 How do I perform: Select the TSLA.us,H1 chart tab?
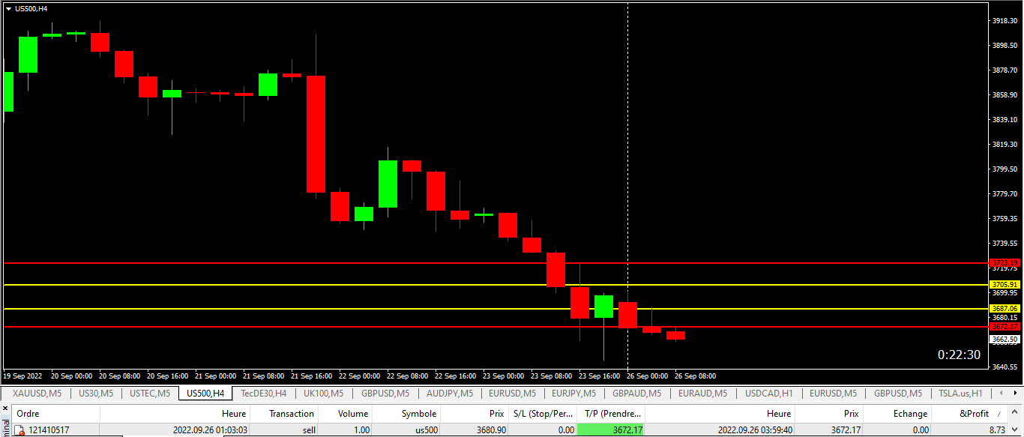coord(960,393)
